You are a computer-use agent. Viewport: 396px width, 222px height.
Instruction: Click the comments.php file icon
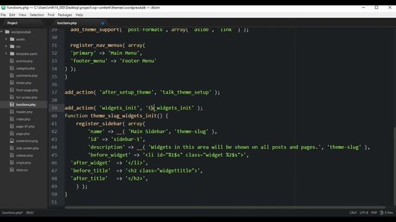click(x=12, y=75)
